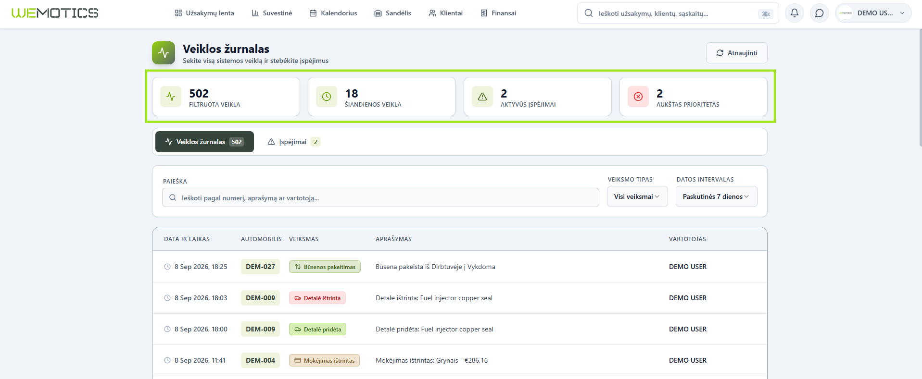Screen dimensions: 922x379
Task: Go to Suvestinė in navigation
Action: 272,13
